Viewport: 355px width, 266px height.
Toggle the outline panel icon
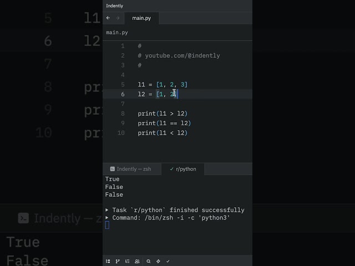point(127,261)
